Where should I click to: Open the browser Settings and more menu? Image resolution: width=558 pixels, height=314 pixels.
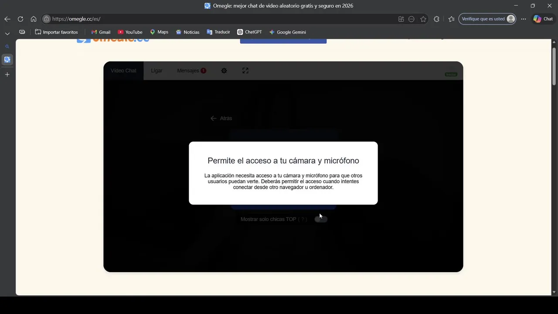click(x=524, y=19)
